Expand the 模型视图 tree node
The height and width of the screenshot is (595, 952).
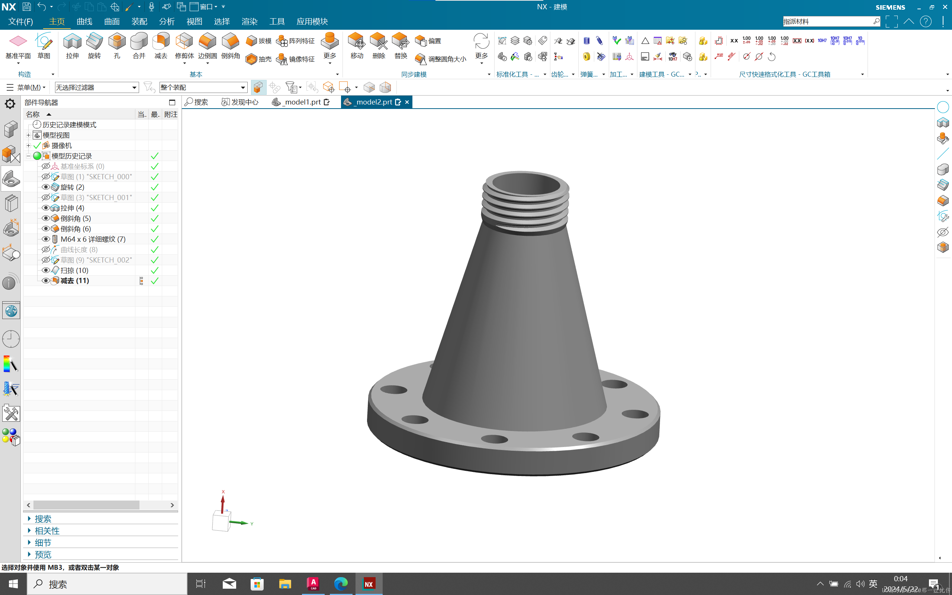[28, 135]
